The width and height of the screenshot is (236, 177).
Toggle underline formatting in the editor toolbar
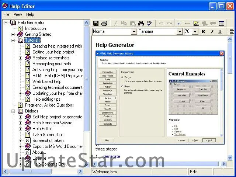pyautogui.click(x=220, y=32)
